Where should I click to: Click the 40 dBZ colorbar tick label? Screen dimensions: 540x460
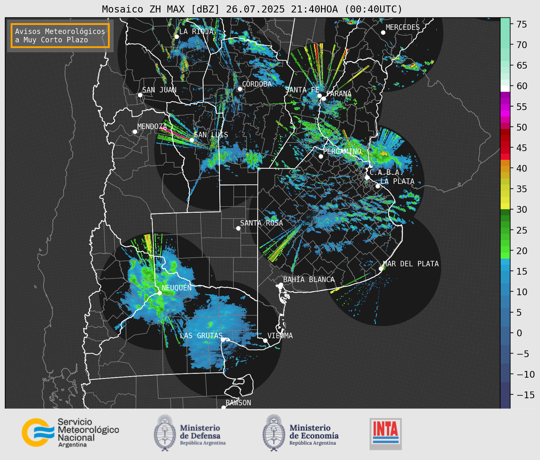(521, 168)
